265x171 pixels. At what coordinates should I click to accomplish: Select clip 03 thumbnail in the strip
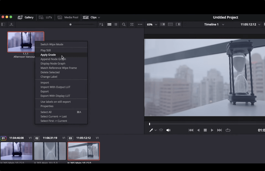(x=84, y=151)
